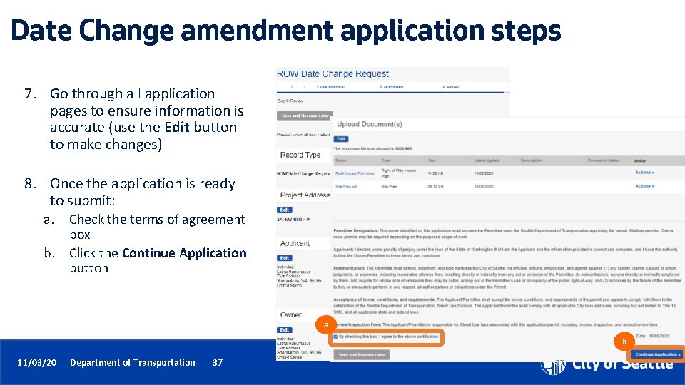Click Edit under Applicant section
This screenshot has width=685, height=385.
[285, 258]
